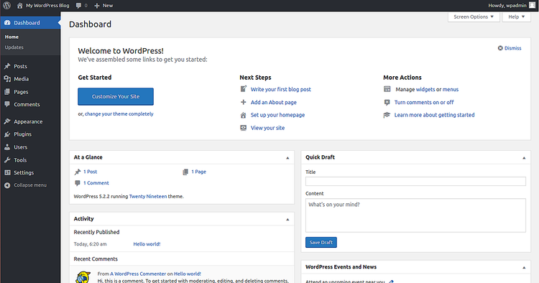Click the Plugins plug icon in sidebar
The width and height of the screenshot is (539, 283).
pos(7,134)
